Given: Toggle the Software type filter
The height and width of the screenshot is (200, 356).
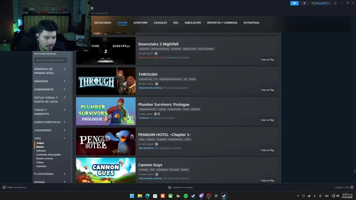Looking at the screenshot, I should (41, 151).
